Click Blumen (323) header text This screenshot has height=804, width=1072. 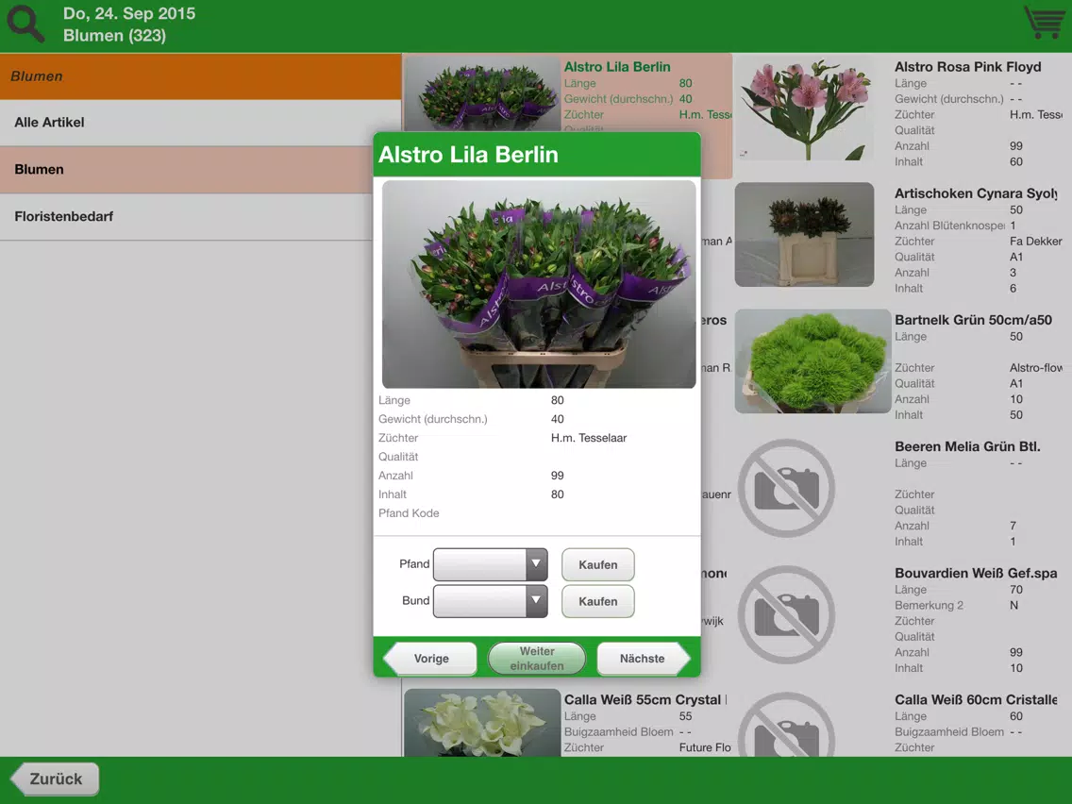(x=115, y=36)
